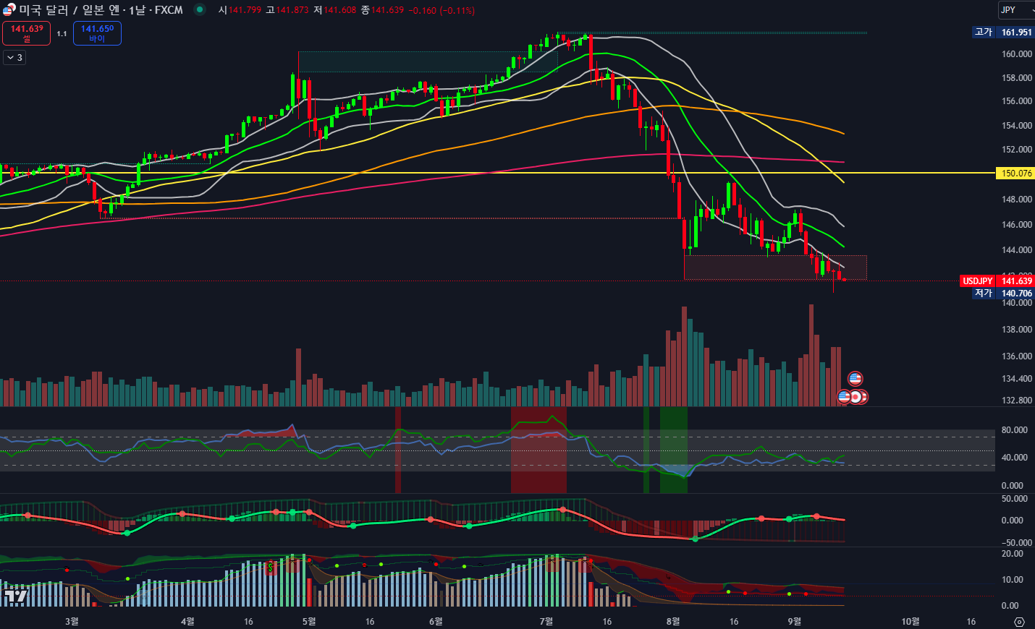Click the 10월 label on time axis
1035x629 pixels.
(x=910, y=621)
